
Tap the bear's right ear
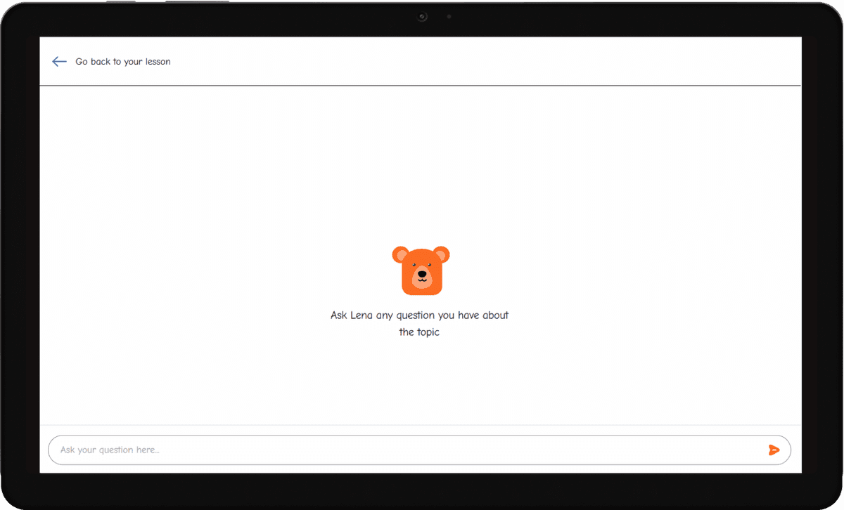442,254
